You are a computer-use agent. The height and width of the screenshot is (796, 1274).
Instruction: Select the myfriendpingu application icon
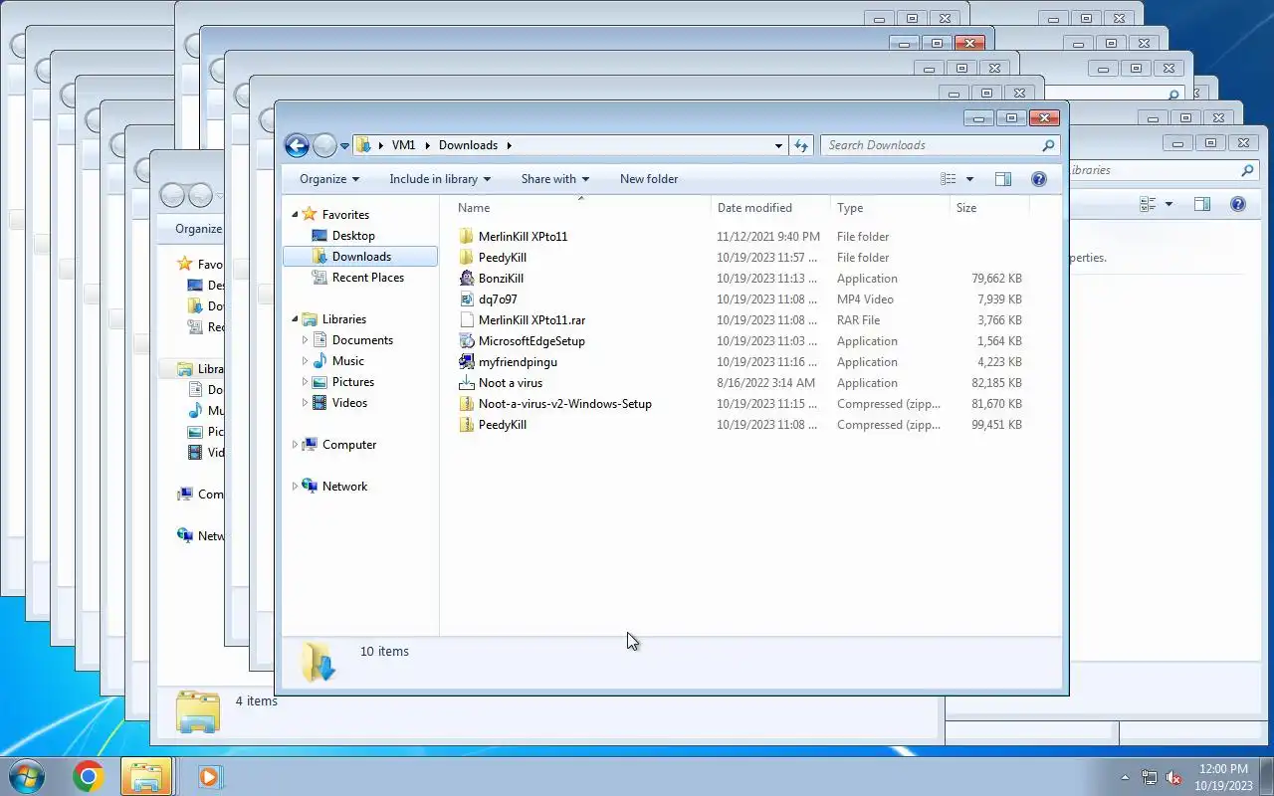467,362
